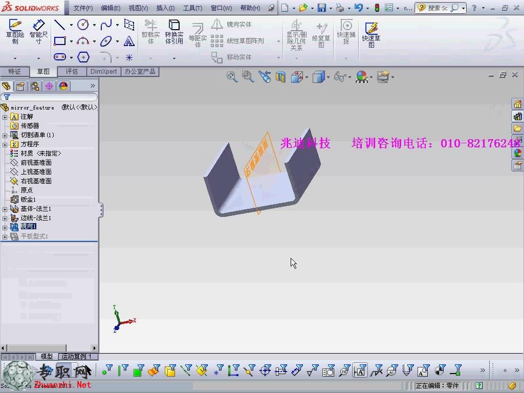Image resolution: width=524 pixels, height=393 pixels.
Task: Toggle the Filter Vertices selection filter
Action: coord(107,370)
